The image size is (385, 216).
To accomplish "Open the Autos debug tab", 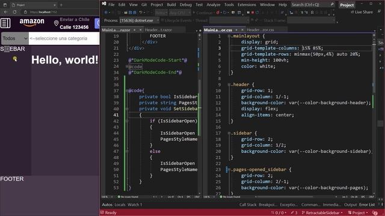I will tap(107, 205).
